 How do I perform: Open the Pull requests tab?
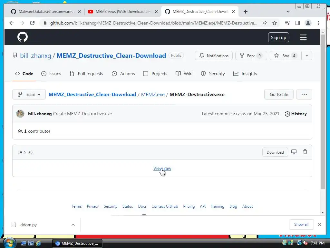click(x=86, y=74)
